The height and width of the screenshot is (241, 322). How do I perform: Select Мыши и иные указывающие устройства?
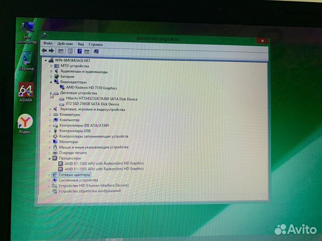(93, 147)
